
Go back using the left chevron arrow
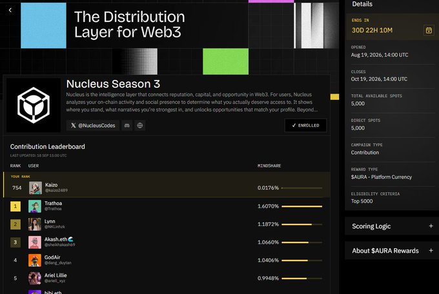[x=10, y=10]
